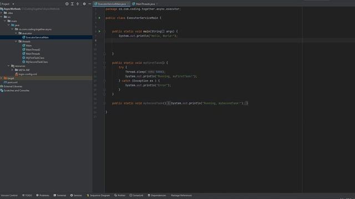The height and width of the screenshot is (199, 355).
Task: Click ExecutorServiceMain class name in editor
Action: 143,18
